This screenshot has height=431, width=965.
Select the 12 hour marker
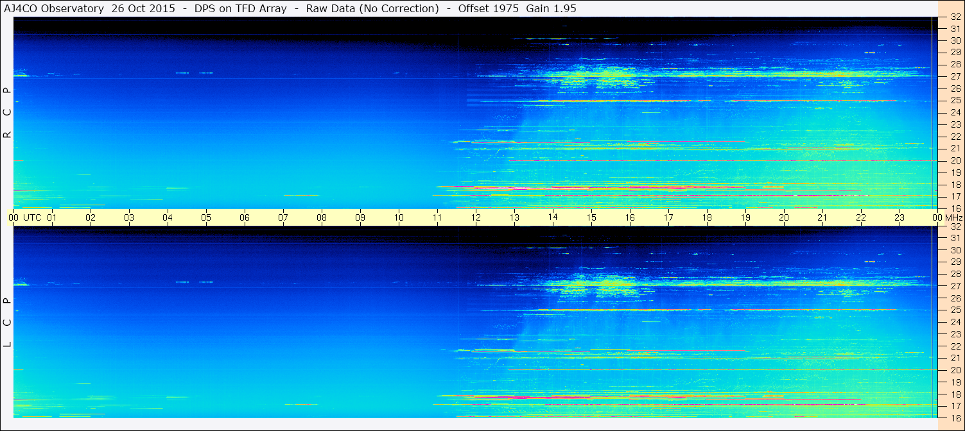click(x=476, y=217)
